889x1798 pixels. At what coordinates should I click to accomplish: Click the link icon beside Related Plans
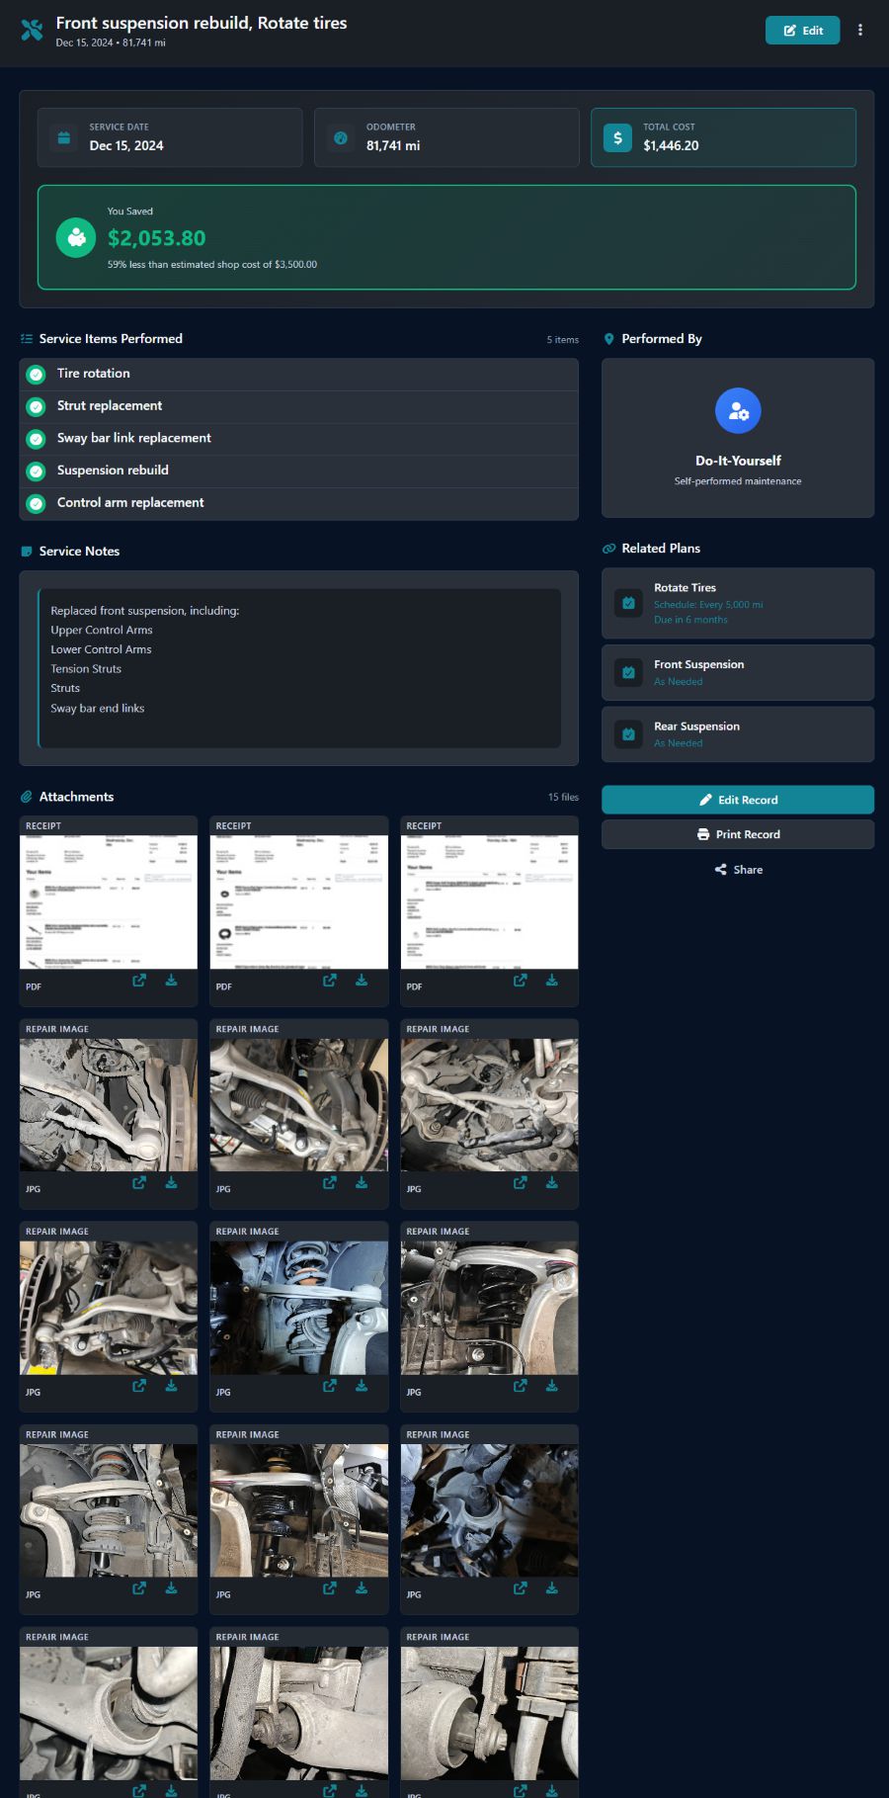coord(609,549)
